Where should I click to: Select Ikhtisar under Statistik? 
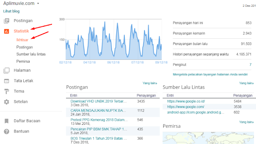pos(22,40)
